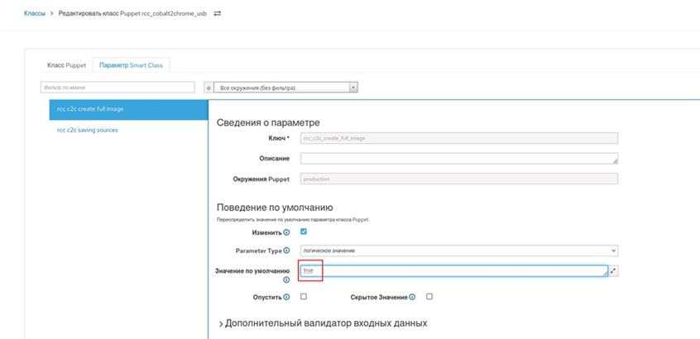Expand Дополнительный валидатор входных данных section
The width and height of the screenshot is (700, 339).
[x=323, y=322]
